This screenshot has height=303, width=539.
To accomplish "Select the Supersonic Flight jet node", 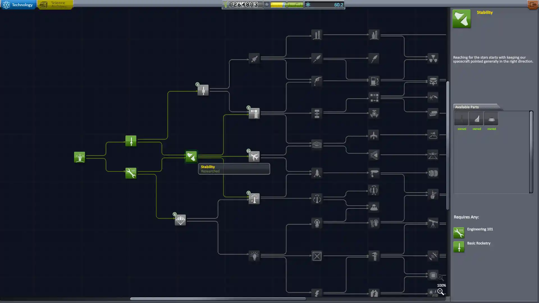I will point(373,135).
